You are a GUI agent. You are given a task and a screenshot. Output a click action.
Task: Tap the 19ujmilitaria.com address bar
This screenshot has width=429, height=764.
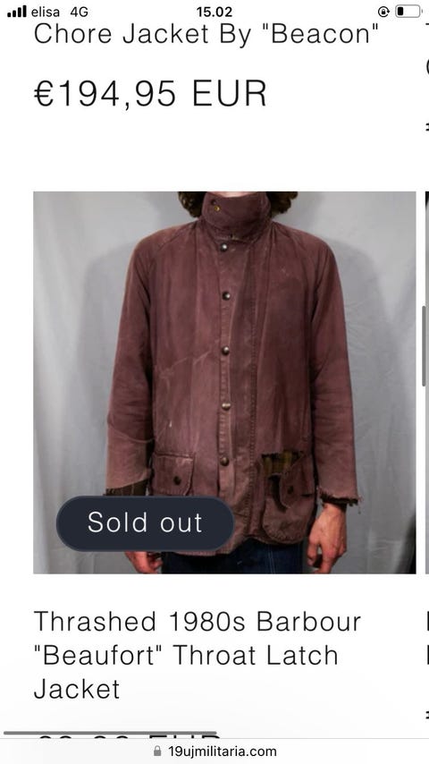(x=214, y=751)
